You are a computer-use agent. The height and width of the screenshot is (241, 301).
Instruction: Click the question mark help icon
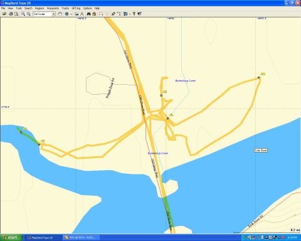134,14
